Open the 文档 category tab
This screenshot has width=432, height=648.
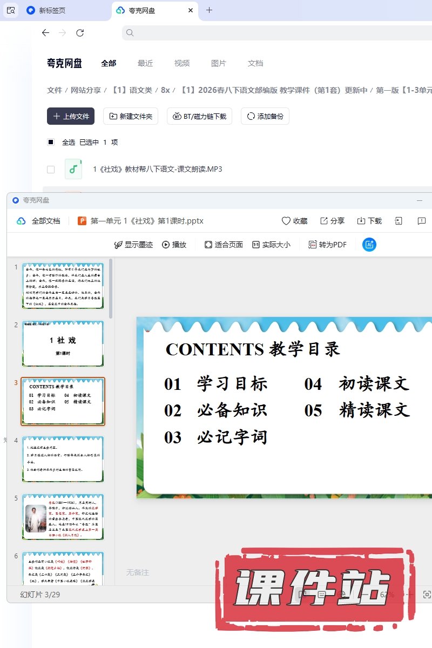[255, 63]
